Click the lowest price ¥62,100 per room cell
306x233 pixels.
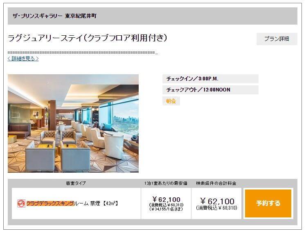click(166, 203)
